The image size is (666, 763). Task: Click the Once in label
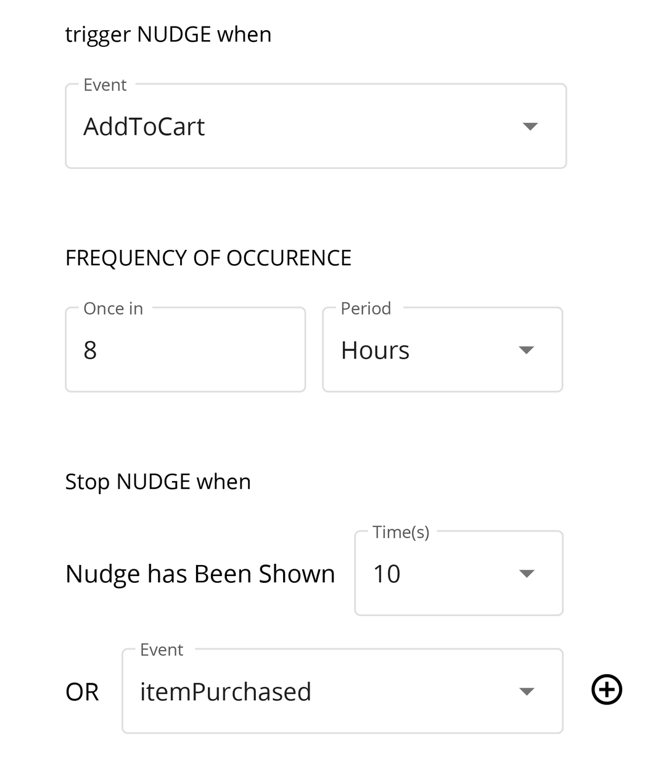point(113,308)
